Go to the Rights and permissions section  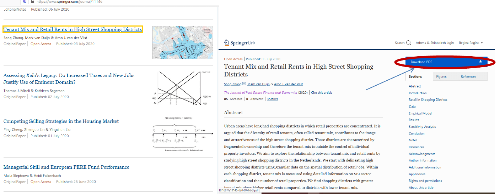(425, 181)
